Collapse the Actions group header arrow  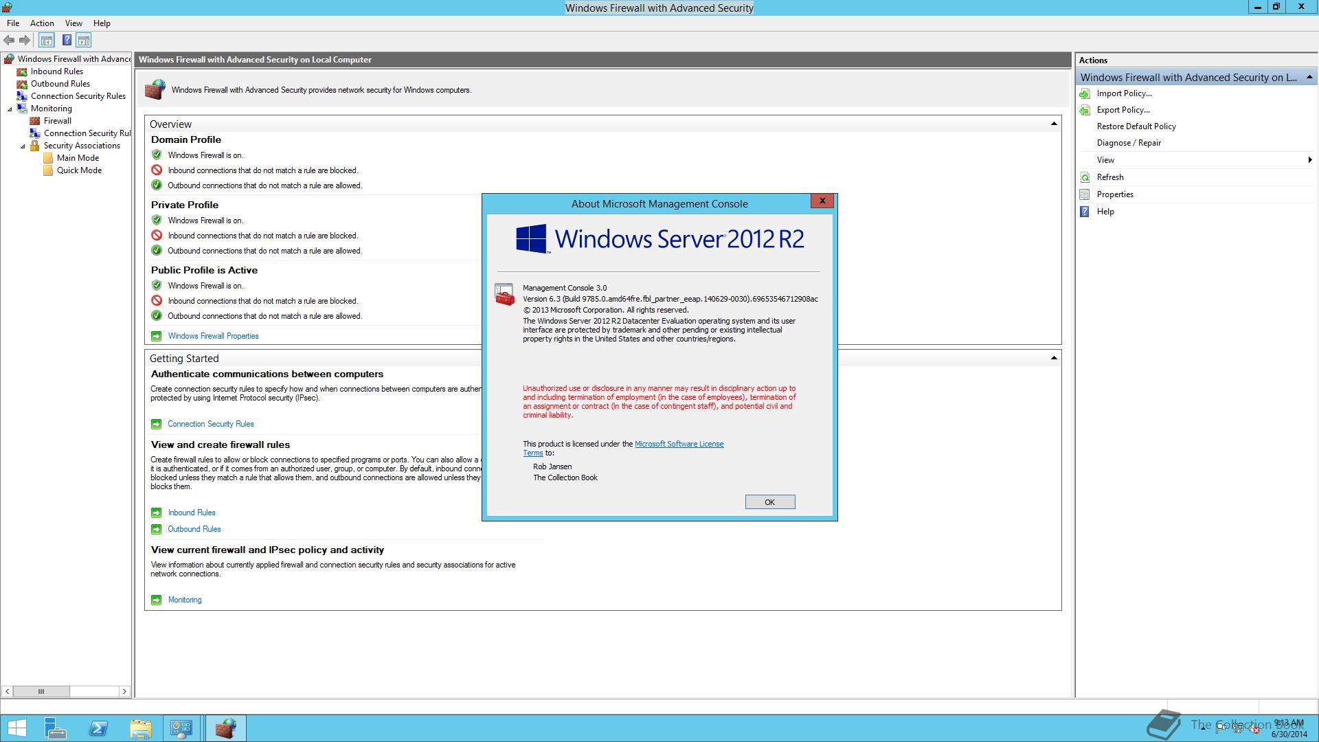[1309, 77]
